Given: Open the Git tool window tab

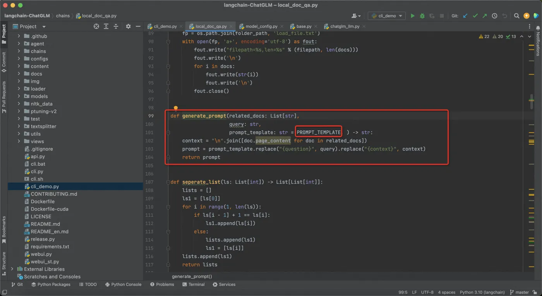Looking at the screenshot, I should [x=17, y=284].
